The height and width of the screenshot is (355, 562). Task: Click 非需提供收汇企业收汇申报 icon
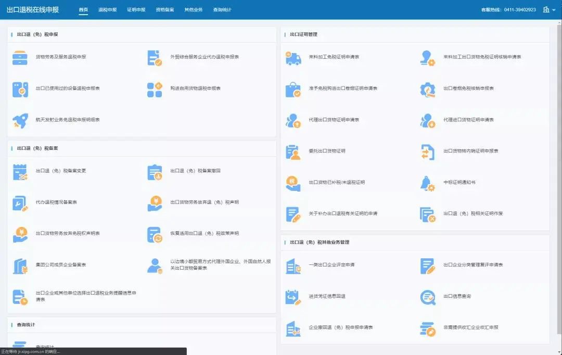[x=427, y=328]
